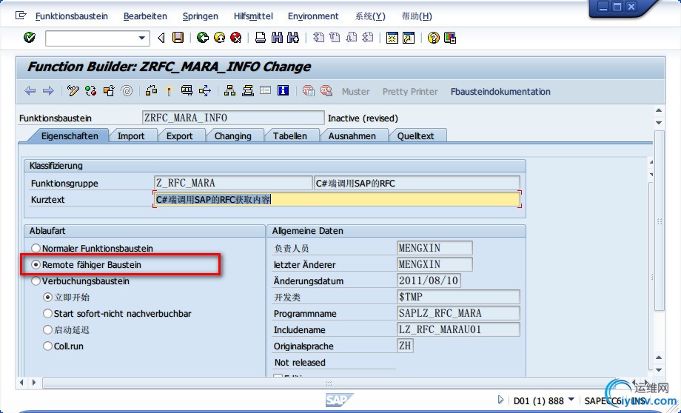Open the window system menu icon
Image resolution: width=681 pixels, height=413 pixels.
pyautogui.click(x=21, y=16)
